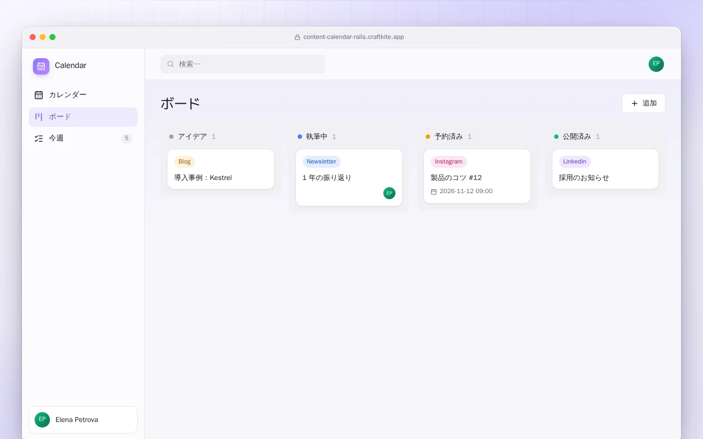Open the カレンダー view from sidebar
Image resolution: width=703 pixels, height=439 pixels.
coord(83,95)
